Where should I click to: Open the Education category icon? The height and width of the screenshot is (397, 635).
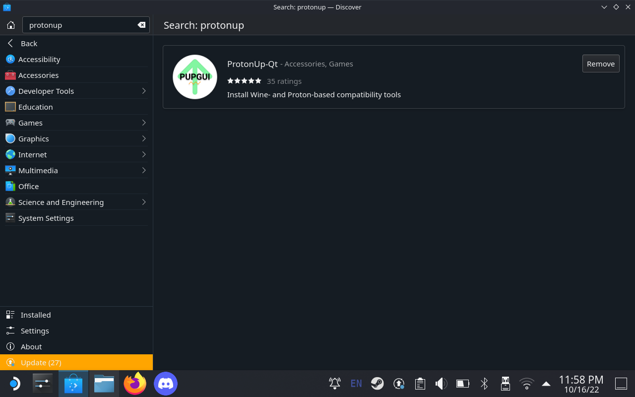pos(10,107)
